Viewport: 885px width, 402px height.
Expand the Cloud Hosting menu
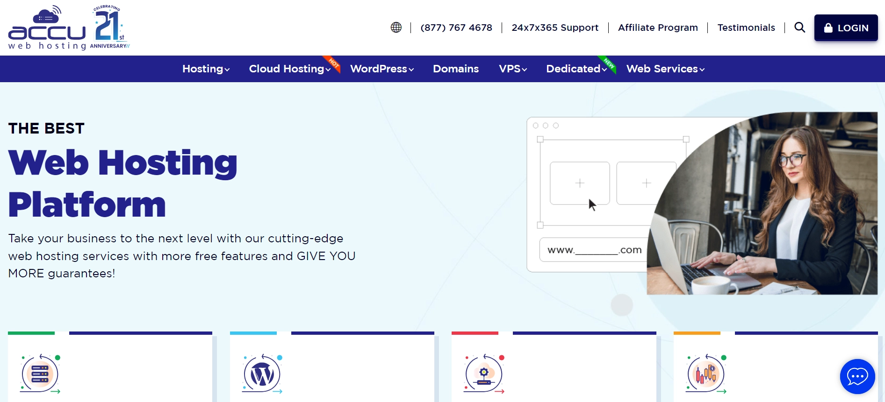290,69
